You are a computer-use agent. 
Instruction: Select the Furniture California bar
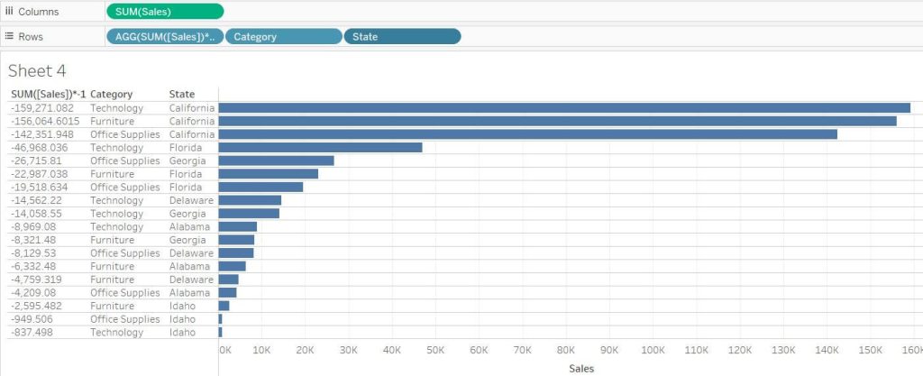pos(557,121)
